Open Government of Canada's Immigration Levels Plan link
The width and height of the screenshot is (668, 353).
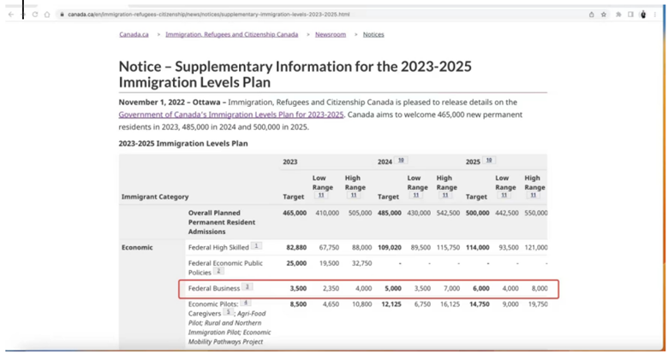pos(231,115)
